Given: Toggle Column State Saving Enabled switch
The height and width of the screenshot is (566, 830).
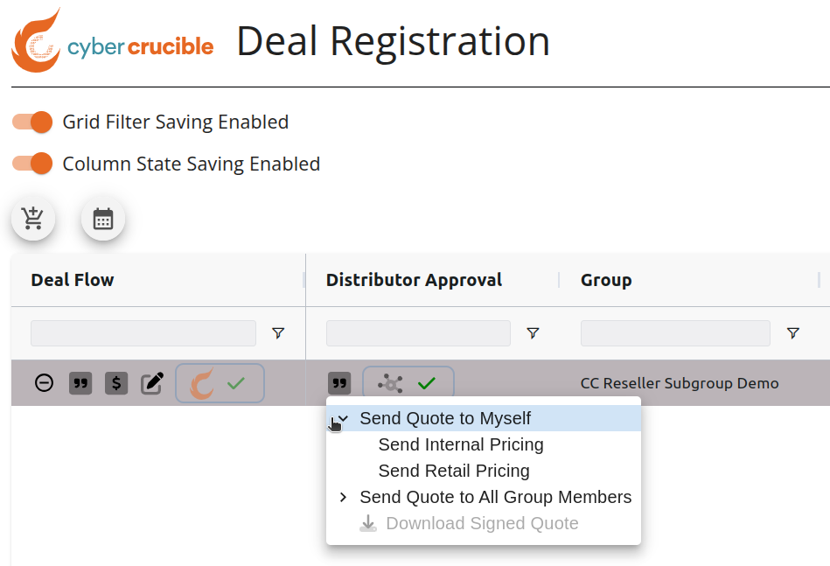Looking at the screenshot, I should [32, 164].
